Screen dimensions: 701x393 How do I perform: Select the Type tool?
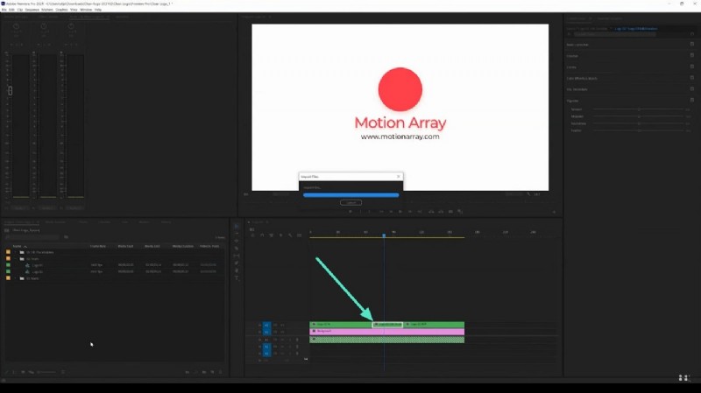pyautogui.click(x=237, y=278)
